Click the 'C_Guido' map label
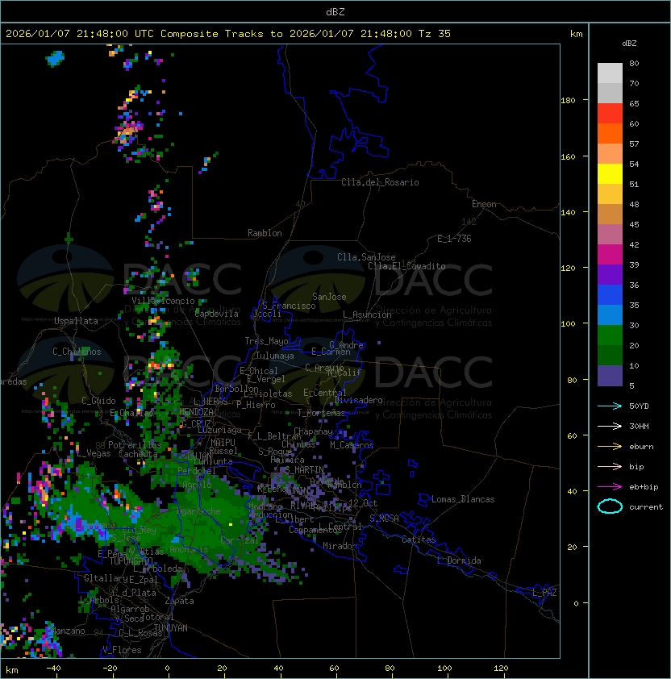671x679 pixels. (98, 401)
